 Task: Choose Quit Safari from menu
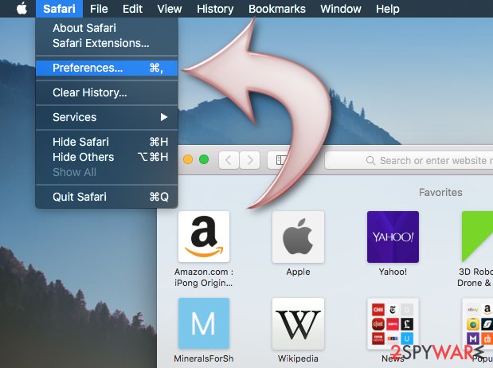[x=107, y=197]
